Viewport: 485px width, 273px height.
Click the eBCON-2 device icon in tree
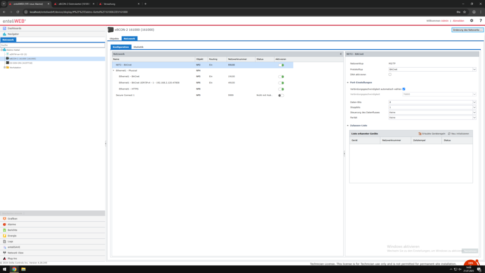tap(8, 58)
